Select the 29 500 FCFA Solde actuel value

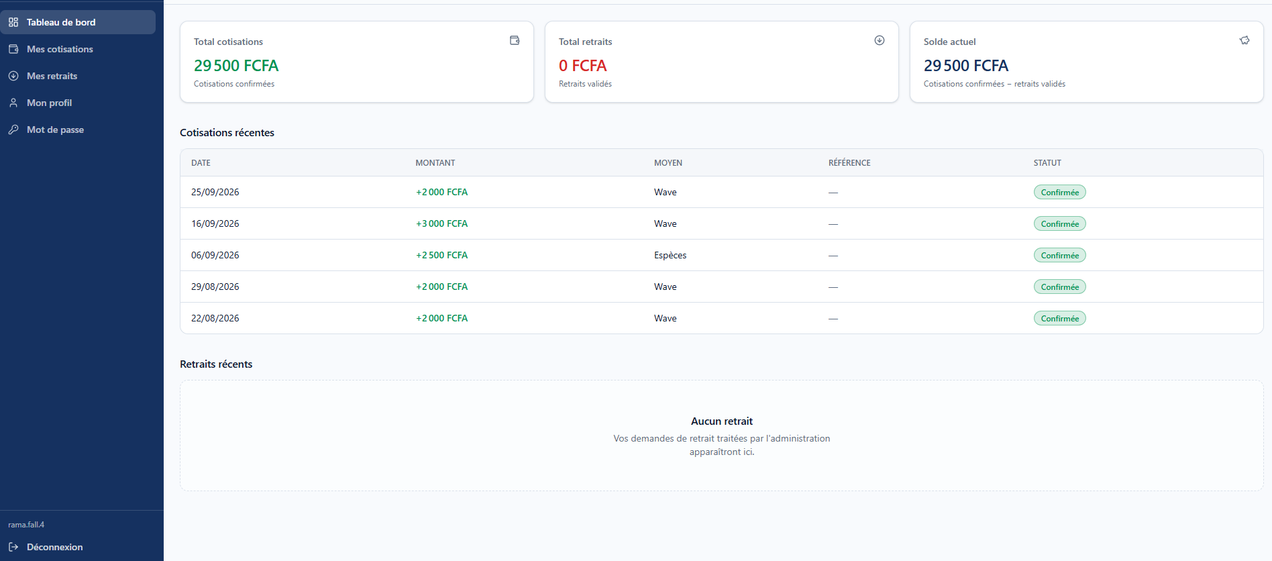(966, 66)
